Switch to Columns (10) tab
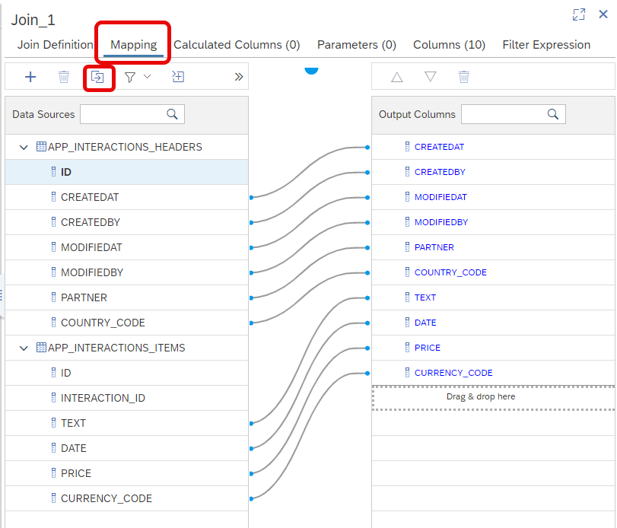Image resolution: width=617 pixels, height=528 pixels. click(449, 45)
